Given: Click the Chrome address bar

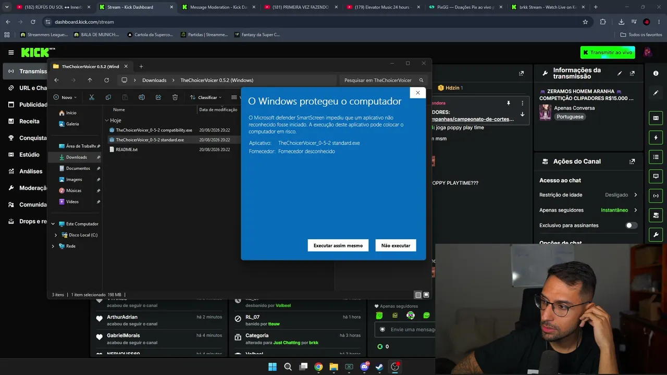Looking at the screenshot, I should pyautogui.click(x=317, y=22).
